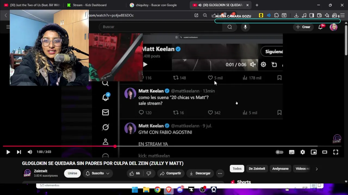Open the YouTube hamburger guide menu
Viewport: 348px width, 195px height.
point(8,27)
